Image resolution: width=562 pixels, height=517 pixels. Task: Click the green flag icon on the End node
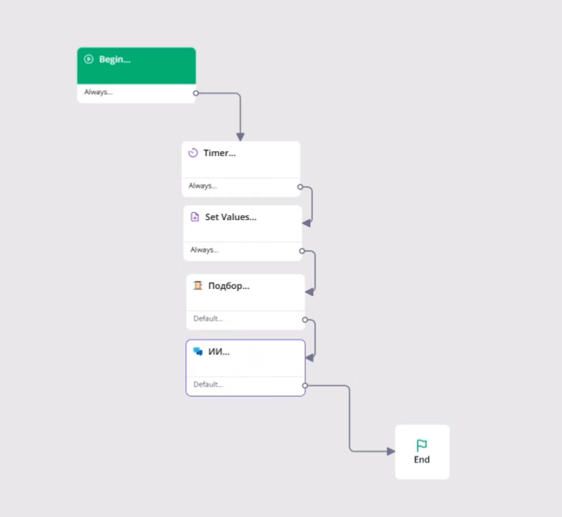pyautogui.click(x=422, y=443)
